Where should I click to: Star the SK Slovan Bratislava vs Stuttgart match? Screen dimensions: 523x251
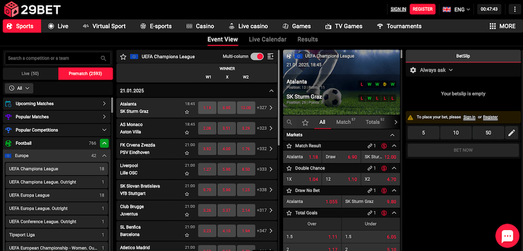pos(187,194)
